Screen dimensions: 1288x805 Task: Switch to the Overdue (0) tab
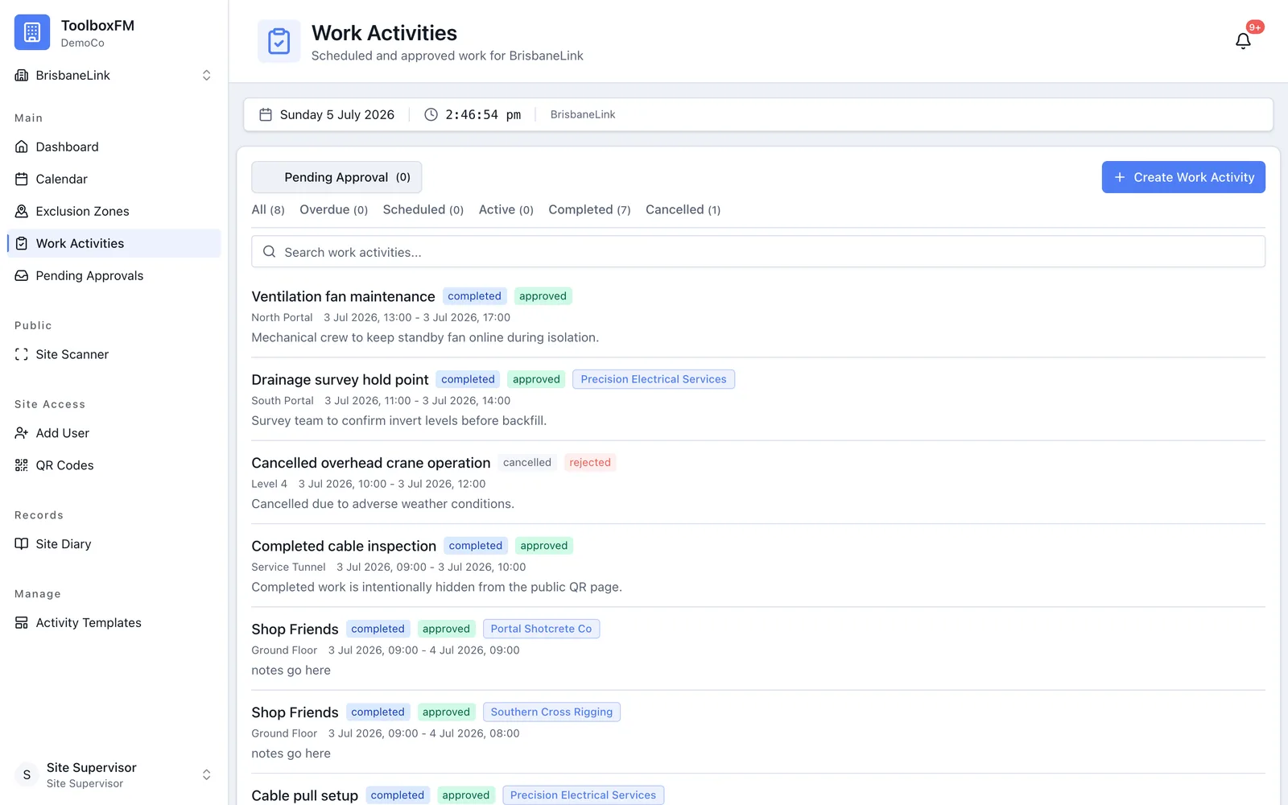click(x=333, y=209)
